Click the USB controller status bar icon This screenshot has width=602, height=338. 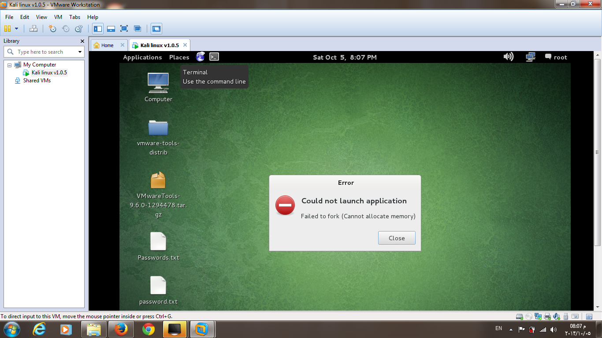(x=566, y=316)
